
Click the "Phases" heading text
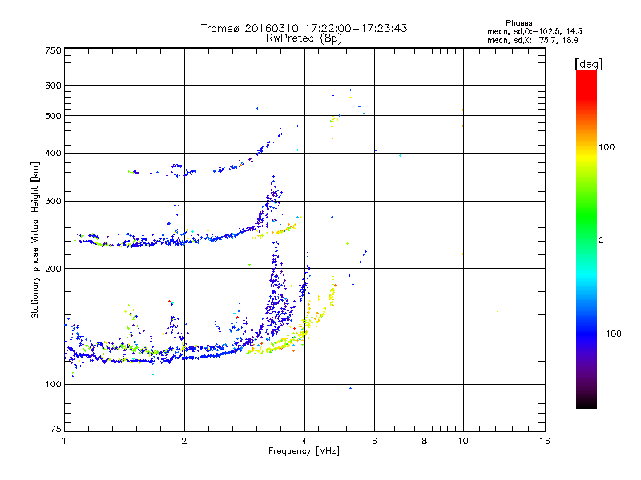[518, 23]
